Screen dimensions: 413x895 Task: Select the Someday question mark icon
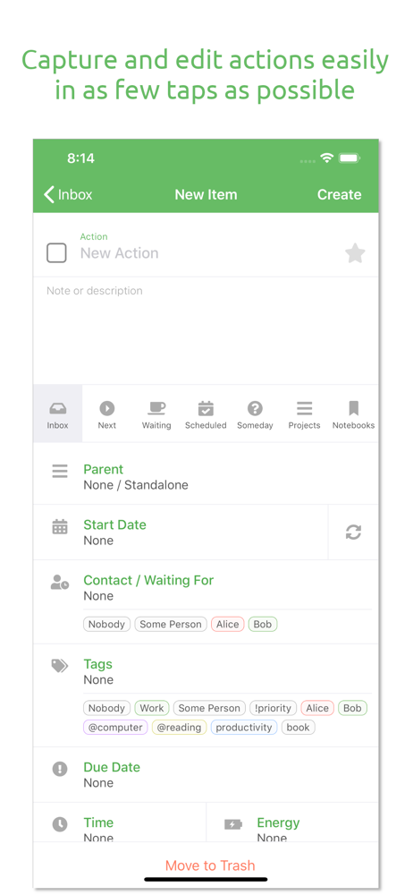[255, 408]
